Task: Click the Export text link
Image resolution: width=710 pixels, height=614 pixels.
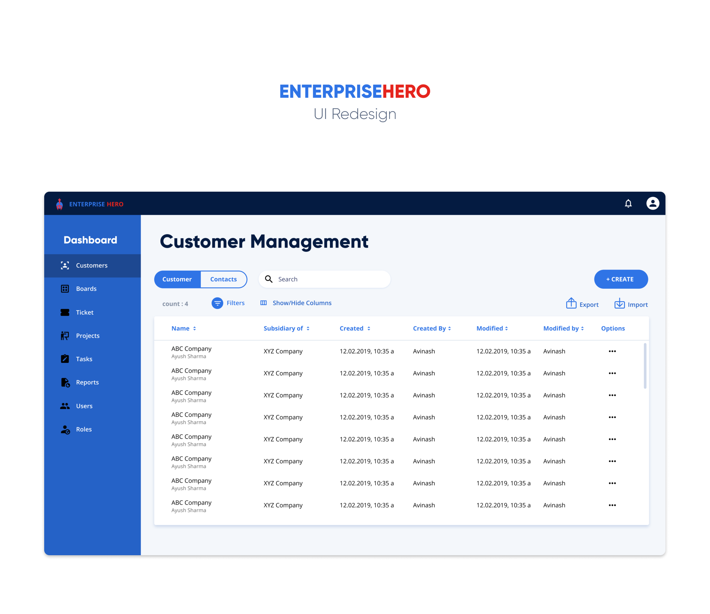Action: (x=589, y=305)
